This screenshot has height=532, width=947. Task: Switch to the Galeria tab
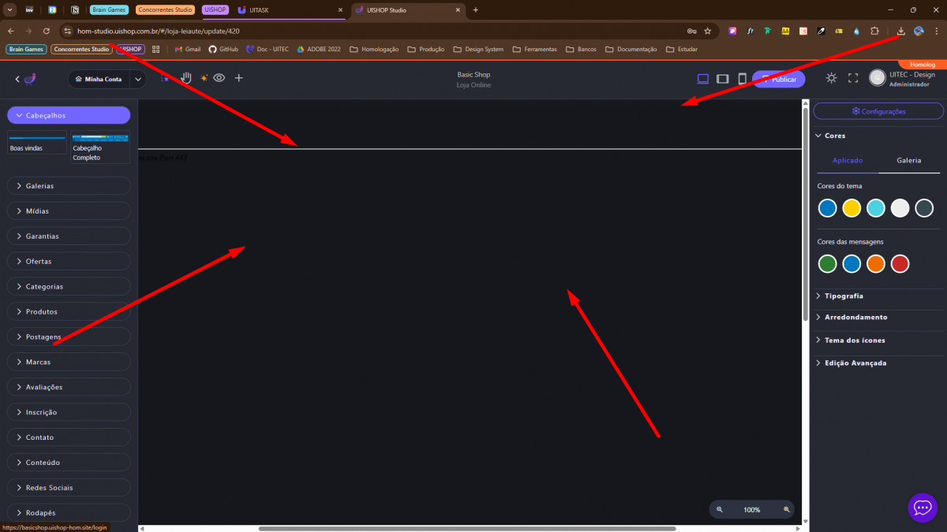tap(908, 161)
